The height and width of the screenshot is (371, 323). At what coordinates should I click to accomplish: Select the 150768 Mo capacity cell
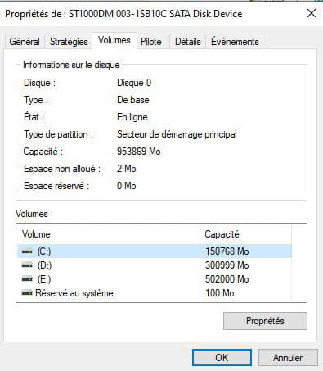click(227, 251)
